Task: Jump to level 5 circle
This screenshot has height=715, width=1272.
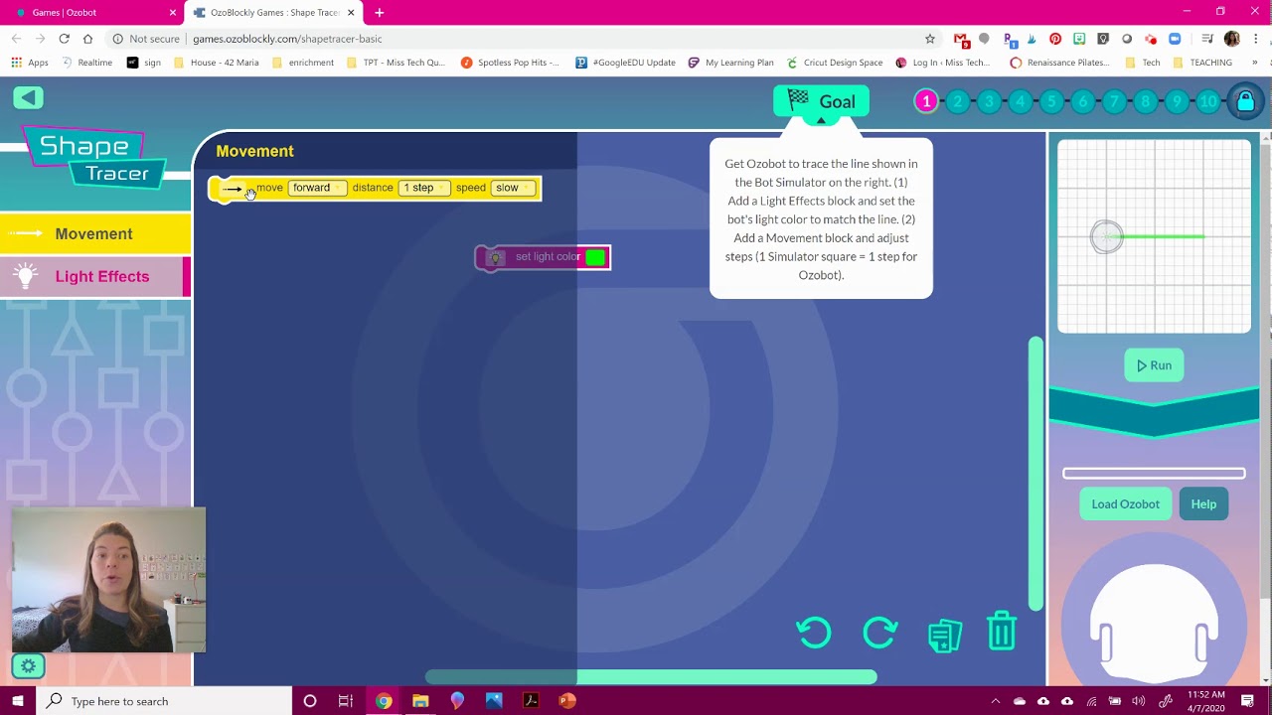Action: coord(1051,101)
